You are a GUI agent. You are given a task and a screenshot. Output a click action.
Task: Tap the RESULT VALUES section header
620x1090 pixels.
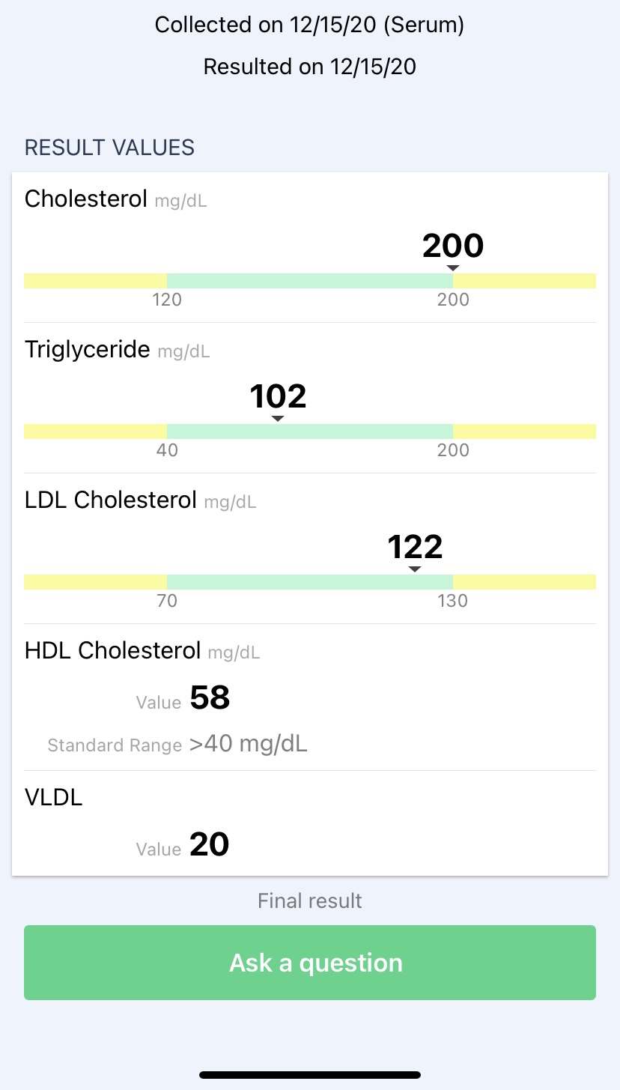point(109,148)
